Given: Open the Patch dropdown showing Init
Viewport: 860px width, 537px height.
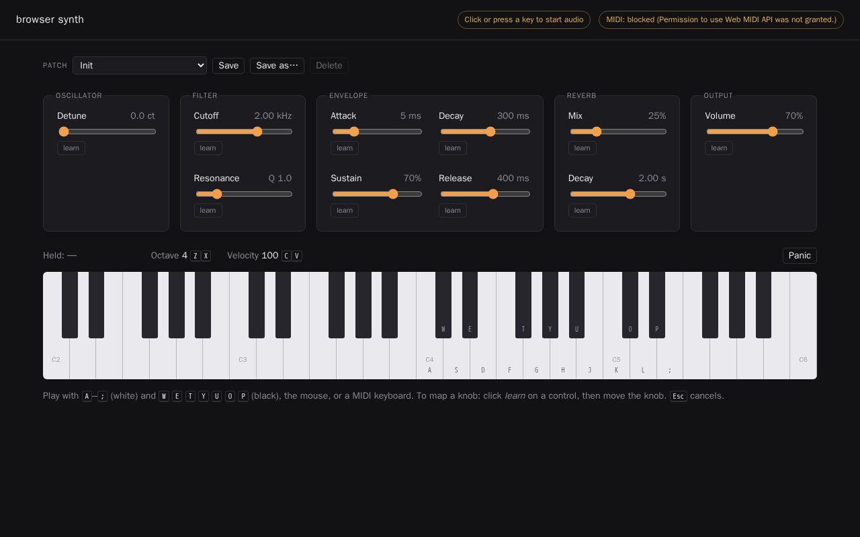Looking at the screenshot, I should click(140, 65).
